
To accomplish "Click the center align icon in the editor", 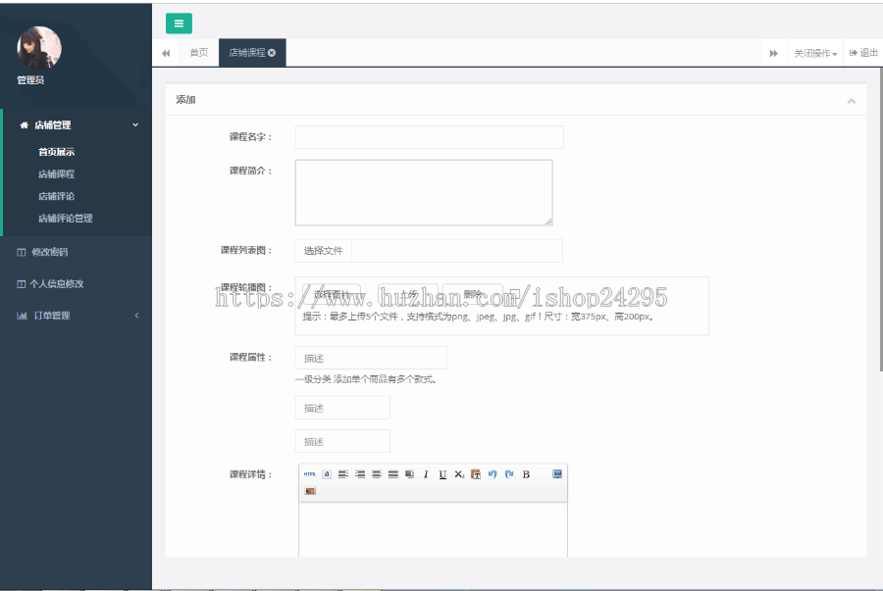I will [x=377, y=474].
